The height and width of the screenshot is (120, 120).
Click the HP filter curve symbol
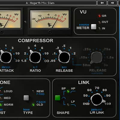click(x=73, y=92)
